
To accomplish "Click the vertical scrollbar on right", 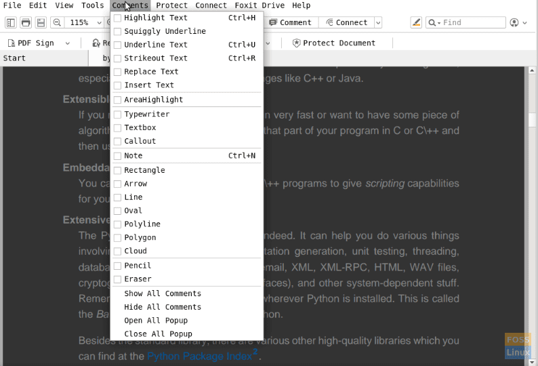I will point(533,203).
